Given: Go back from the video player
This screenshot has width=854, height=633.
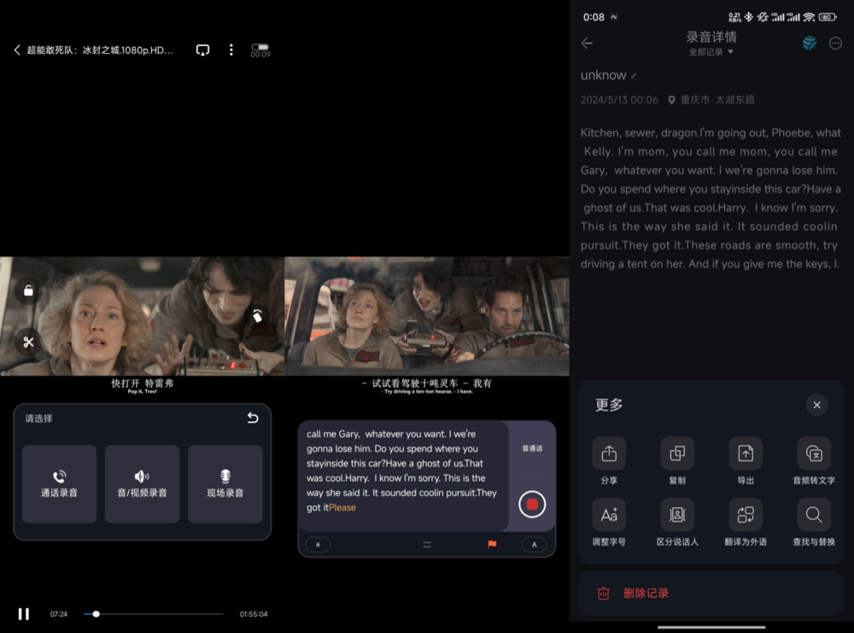Looking at the screenshot, I should tap(17, 50).
